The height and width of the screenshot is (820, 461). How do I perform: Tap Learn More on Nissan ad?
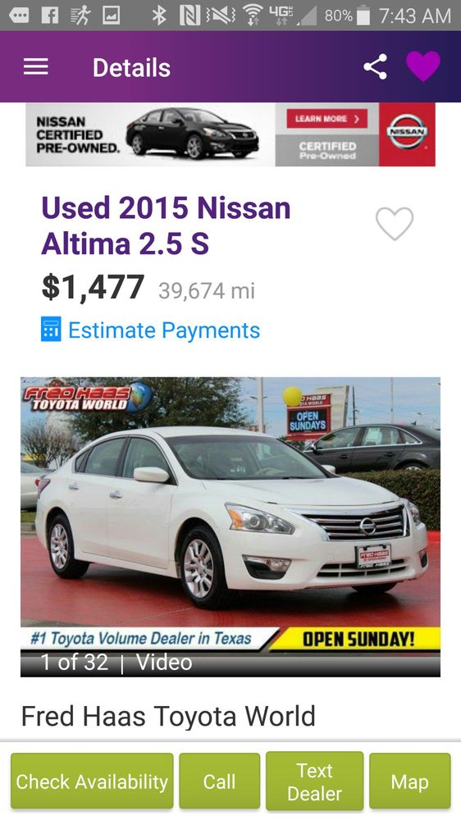[x=327, y=119]
